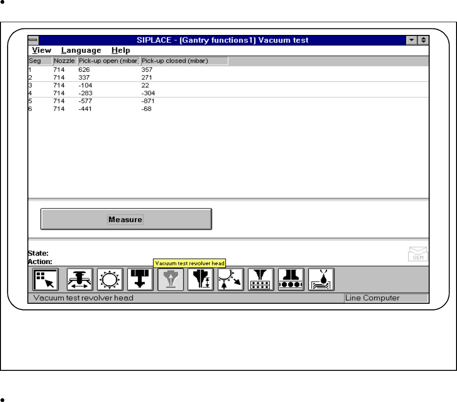Click the nozzle height measurement icon
This screenshot has height=402, width=457.
pos(201,280)
